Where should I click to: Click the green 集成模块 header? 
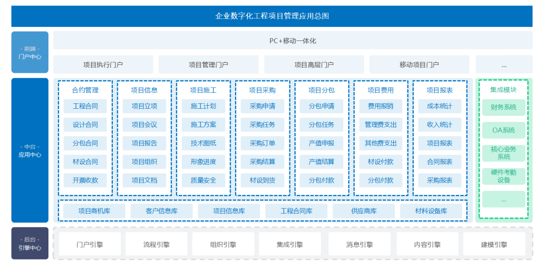[x=504, y=90]
